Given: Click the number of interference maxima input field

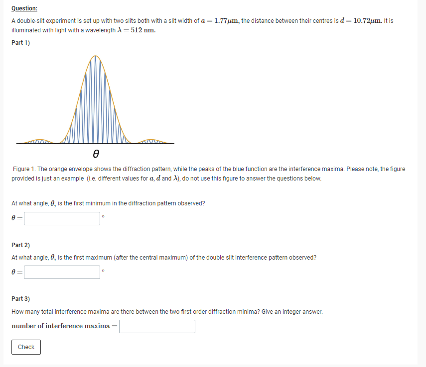Looking at the screenshot, I should click(x=156, y=326).
